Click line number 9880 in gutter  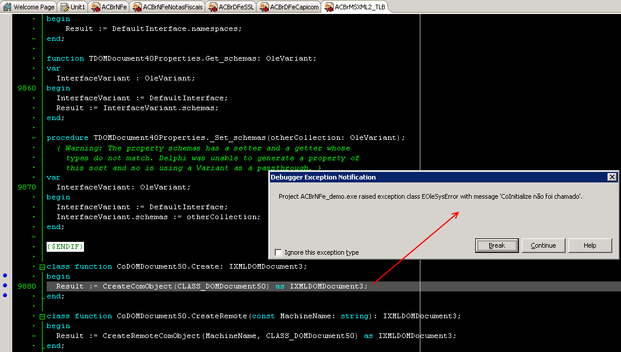coord(27,286)
